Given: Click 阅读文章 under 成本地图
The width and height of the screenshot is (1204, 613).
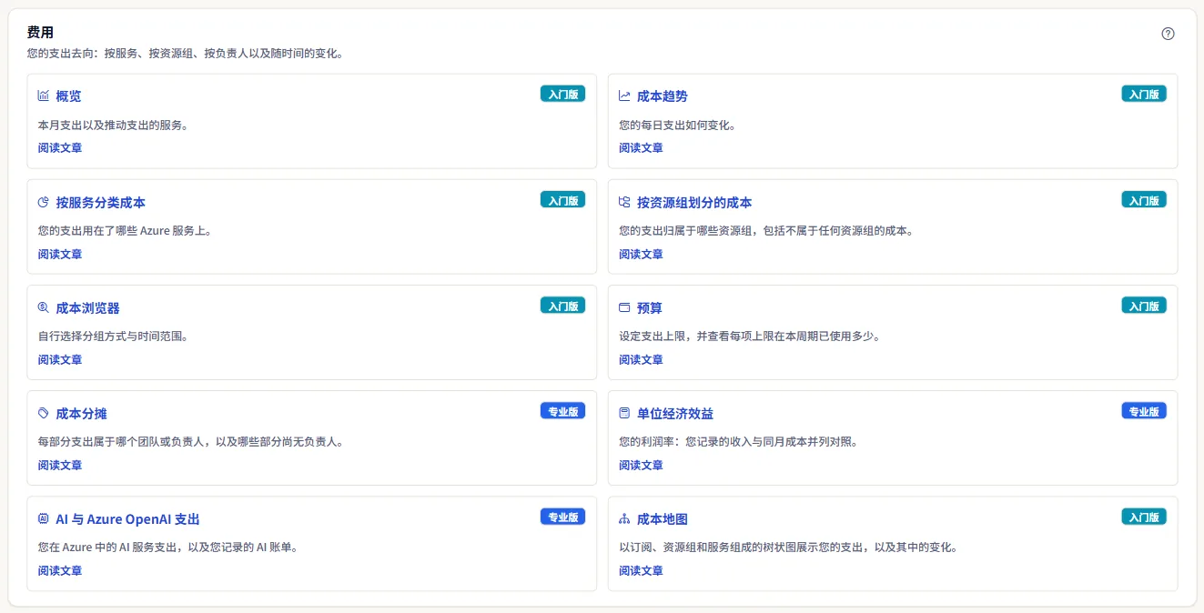Looking at the screenshot, I should point(641,570).
